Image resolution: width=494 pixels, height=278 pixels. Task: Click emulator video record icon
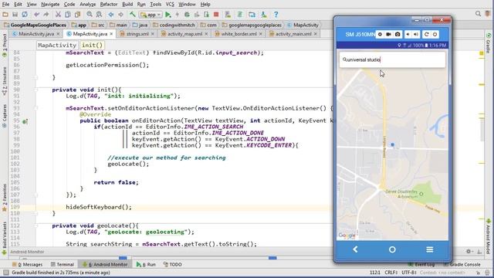click(389, 34)
